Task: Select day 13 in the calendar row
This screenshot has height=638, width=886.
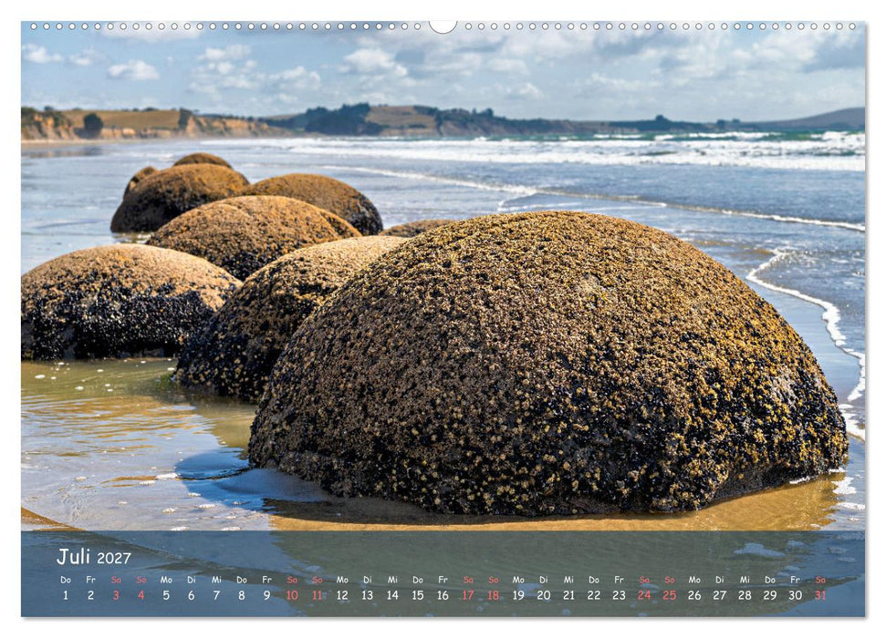Action: [368, 595]
